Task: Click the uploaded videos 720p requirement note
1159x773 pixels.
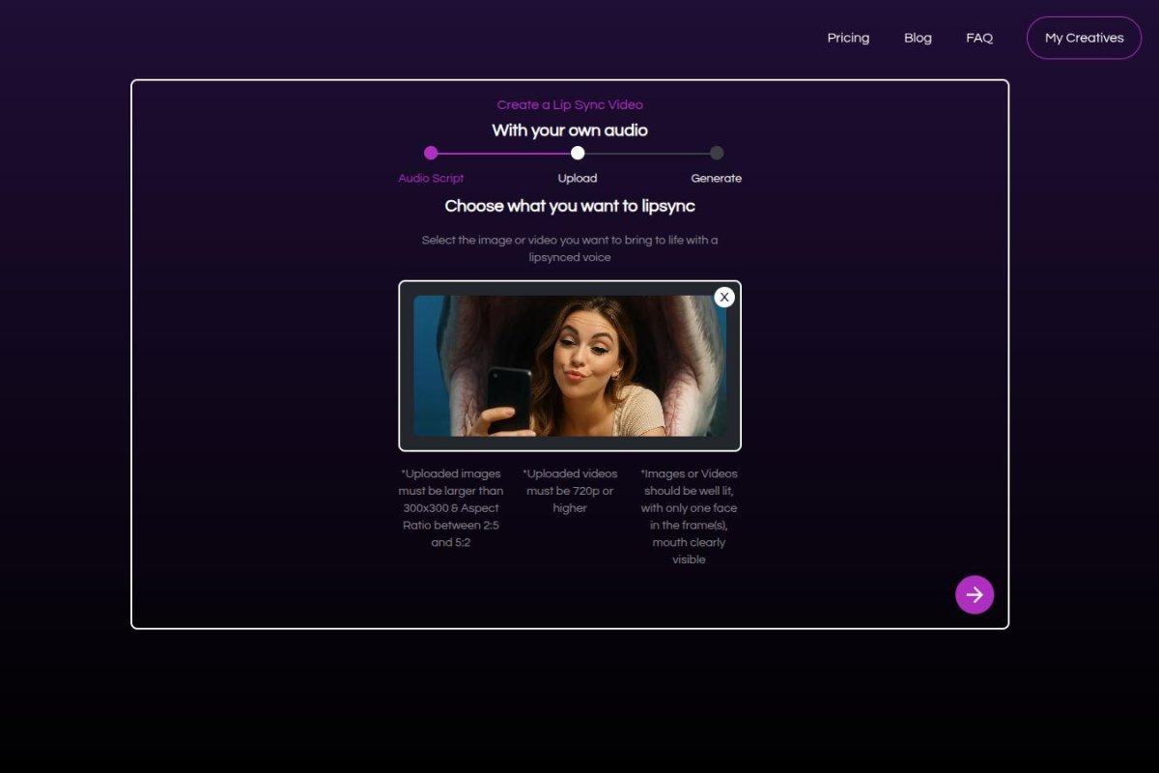Action: point(570,491)
